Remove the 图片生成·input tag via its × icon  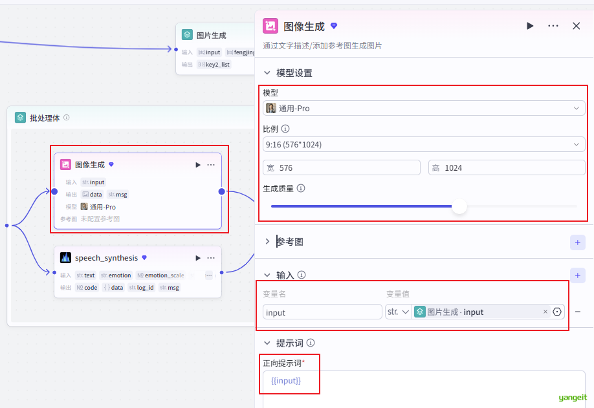point(546,312)
